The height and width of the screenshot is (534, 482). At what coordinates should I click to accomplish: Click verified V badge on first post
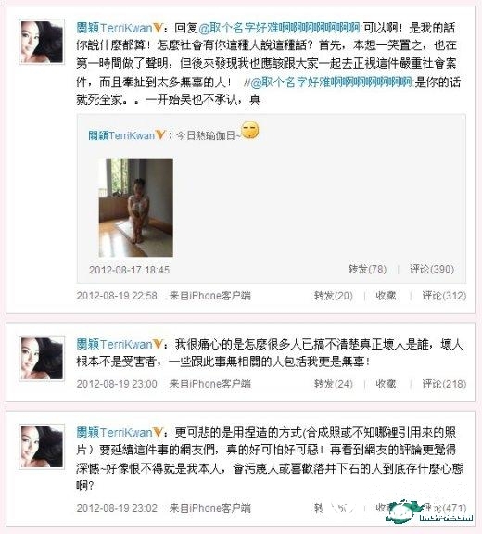158,27
